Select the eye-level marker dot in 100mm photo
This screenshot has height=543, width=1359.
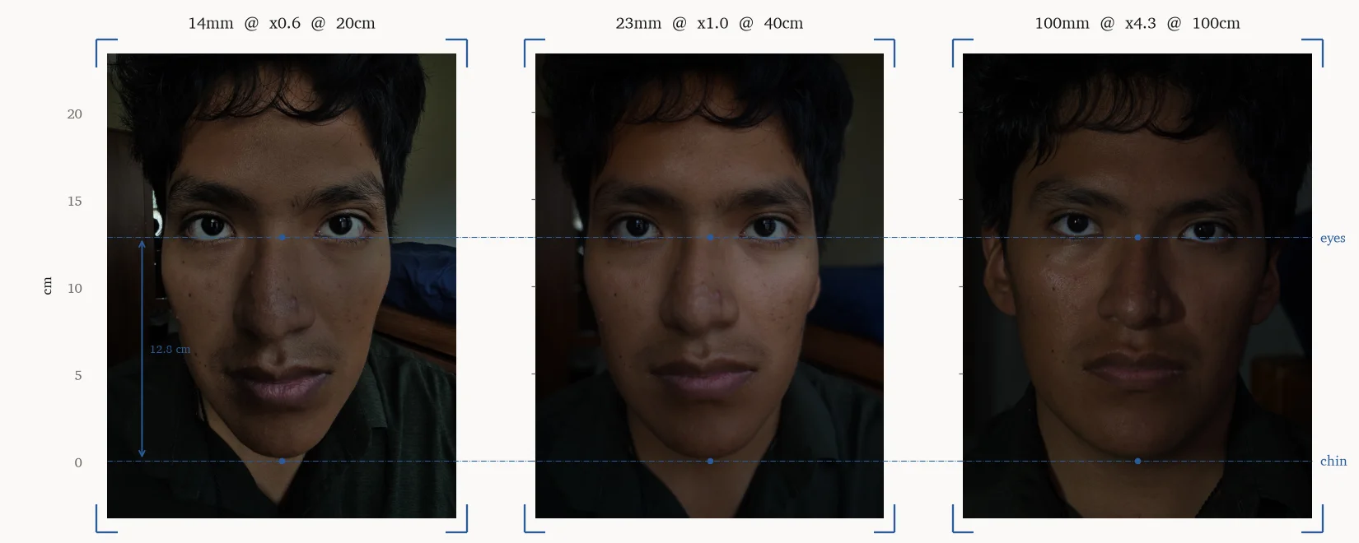pyautogui.click(x=1137, y=237)
